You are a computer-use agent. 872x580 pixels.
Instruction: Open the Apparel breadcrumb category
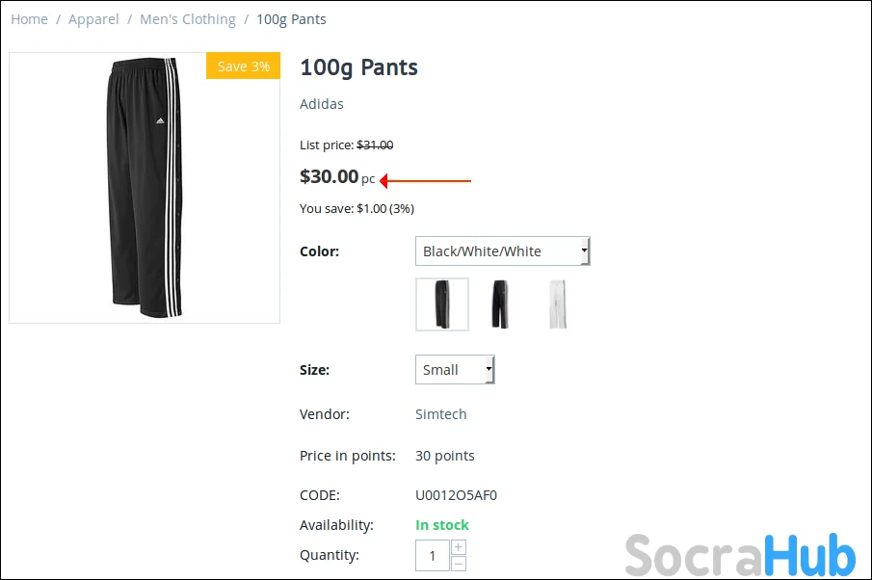tap(93, 19)
